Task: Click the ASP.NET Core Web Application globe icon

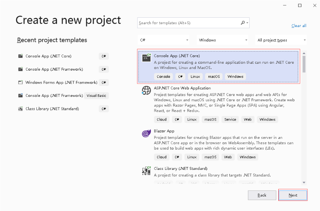Action: (146, 90)
